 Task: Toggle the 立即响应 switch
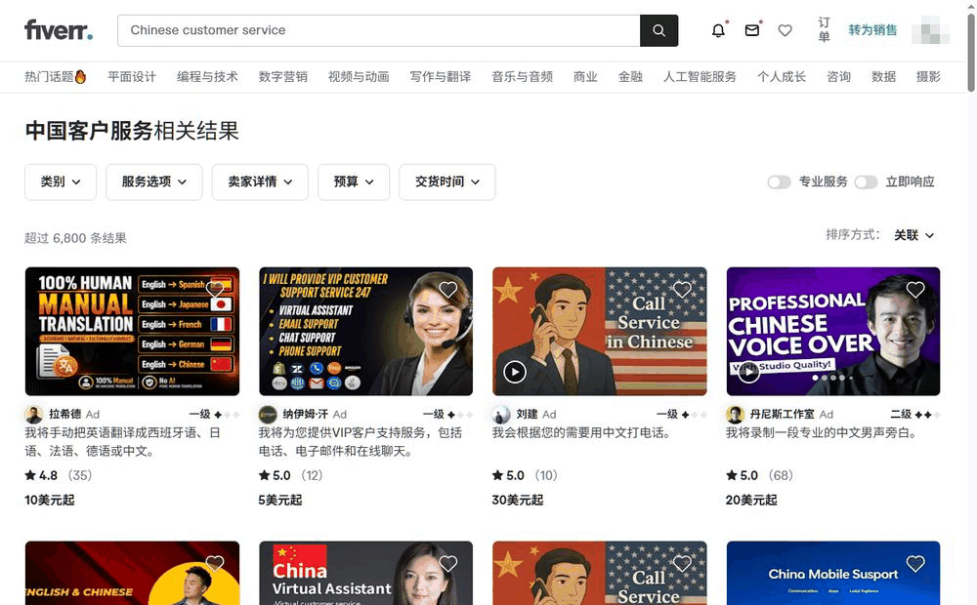[x=866, y=181]
